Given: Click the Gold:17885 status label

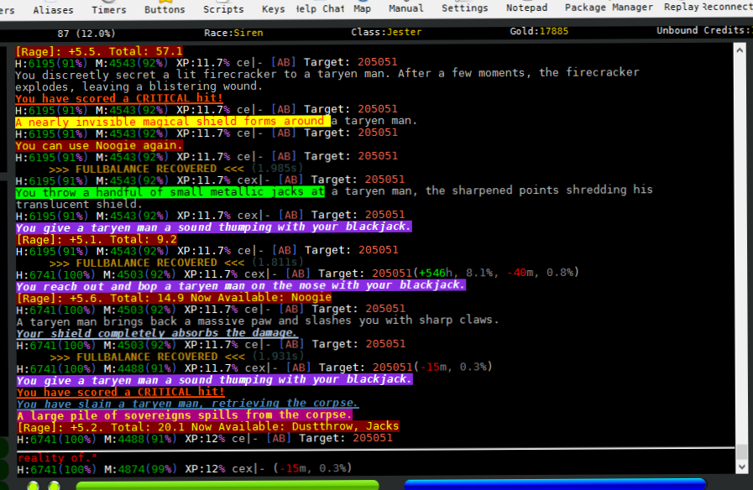Looking at the screenshot, I should click(x=539, y=31).
